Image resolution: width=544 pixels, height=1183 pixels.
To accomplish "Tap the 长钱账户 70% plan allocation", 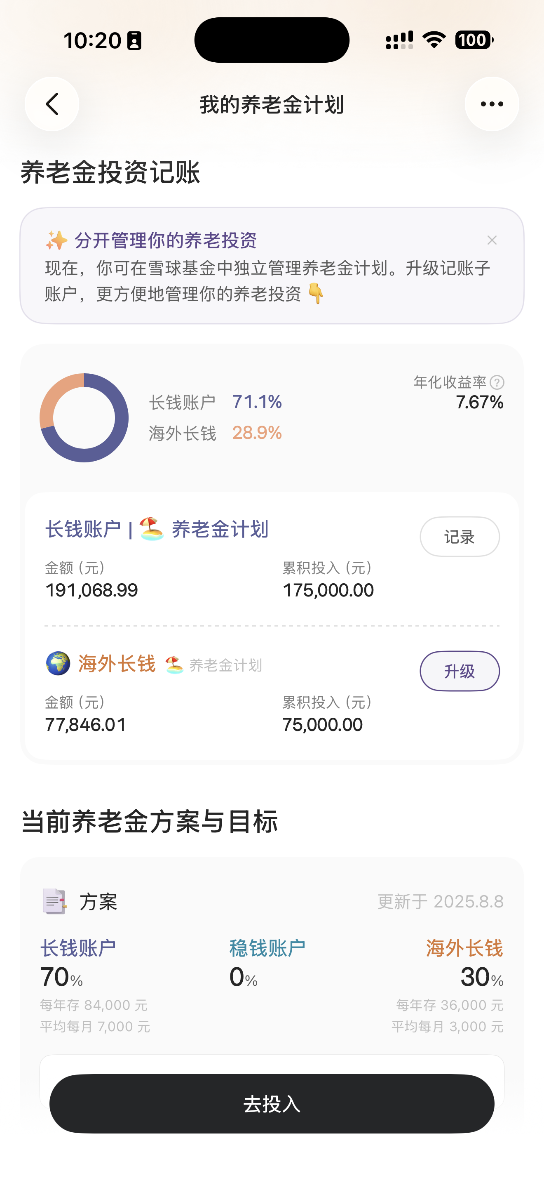I will click(x=78, y=964).
